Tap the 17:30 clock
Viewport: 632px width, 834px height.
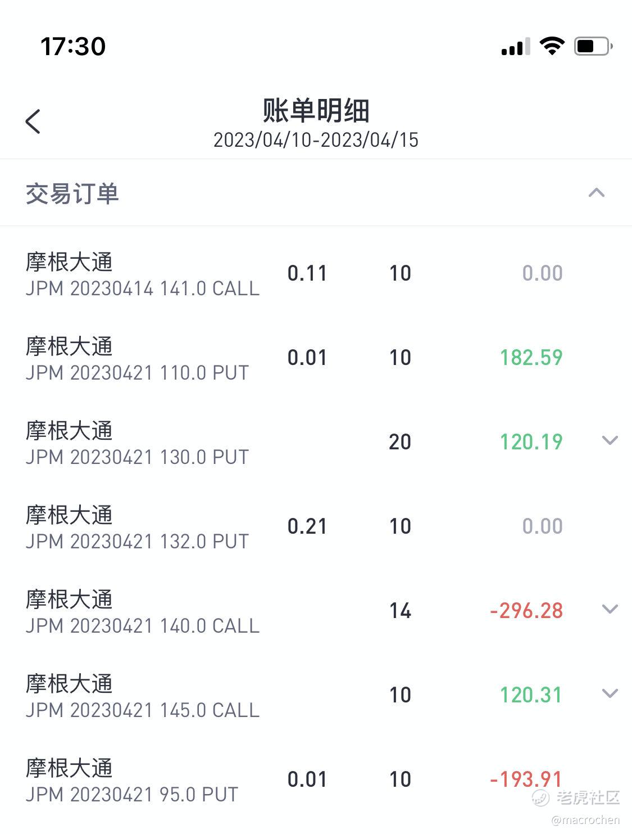73,46
